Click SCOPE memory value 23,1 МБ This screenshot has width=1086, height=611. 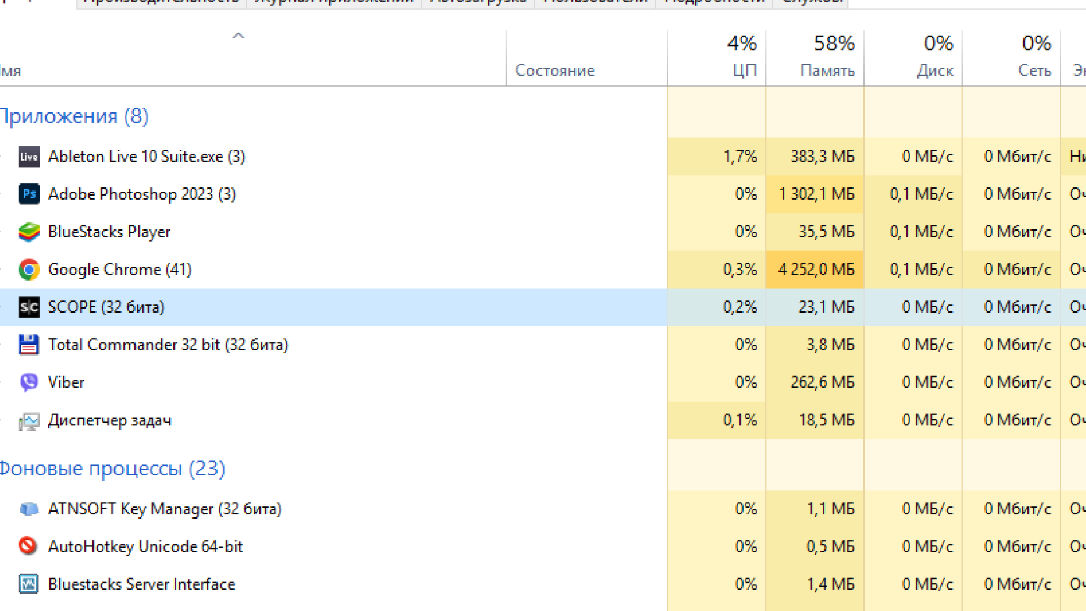point(826,307)
